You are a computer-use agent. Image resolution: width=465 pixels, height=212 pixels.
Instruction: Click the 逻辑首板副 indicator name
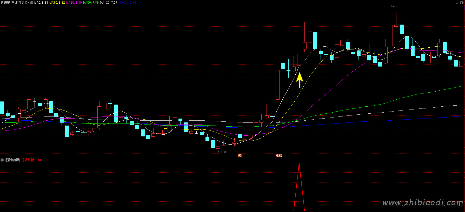12,160
